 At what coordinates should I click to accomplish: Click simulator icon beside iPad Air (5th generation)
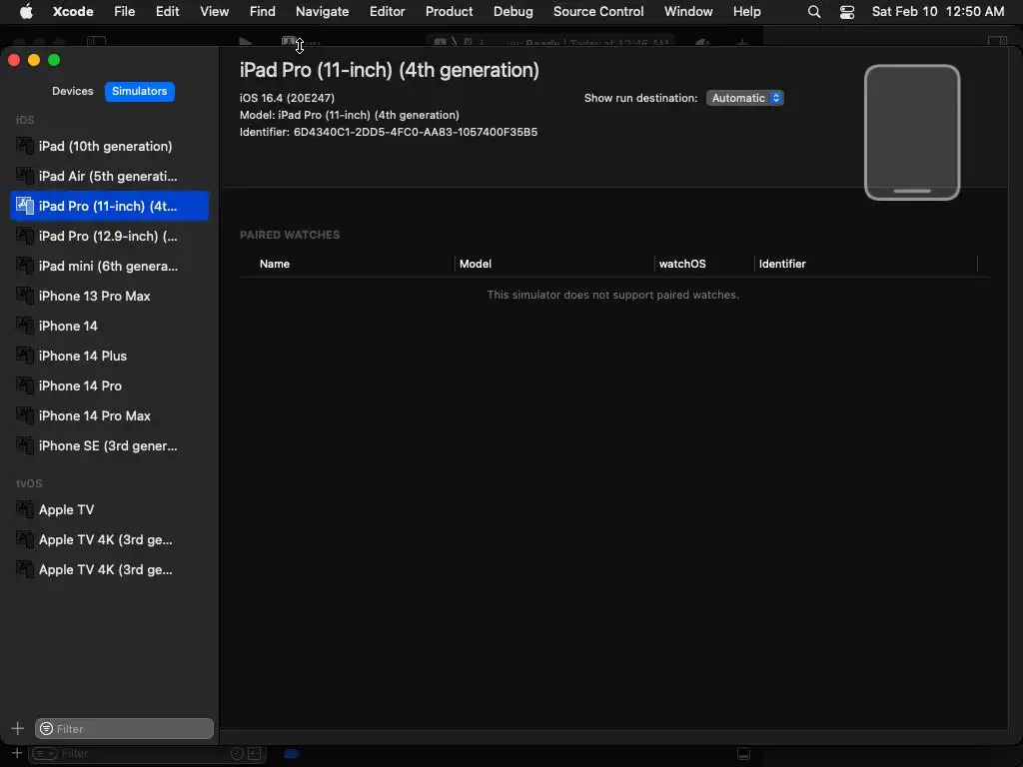[x=24, y=176]
